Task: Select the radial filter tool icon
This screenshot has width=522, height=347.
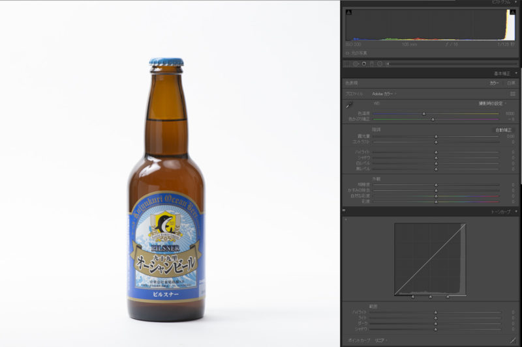Action: (x=380, y=64)
